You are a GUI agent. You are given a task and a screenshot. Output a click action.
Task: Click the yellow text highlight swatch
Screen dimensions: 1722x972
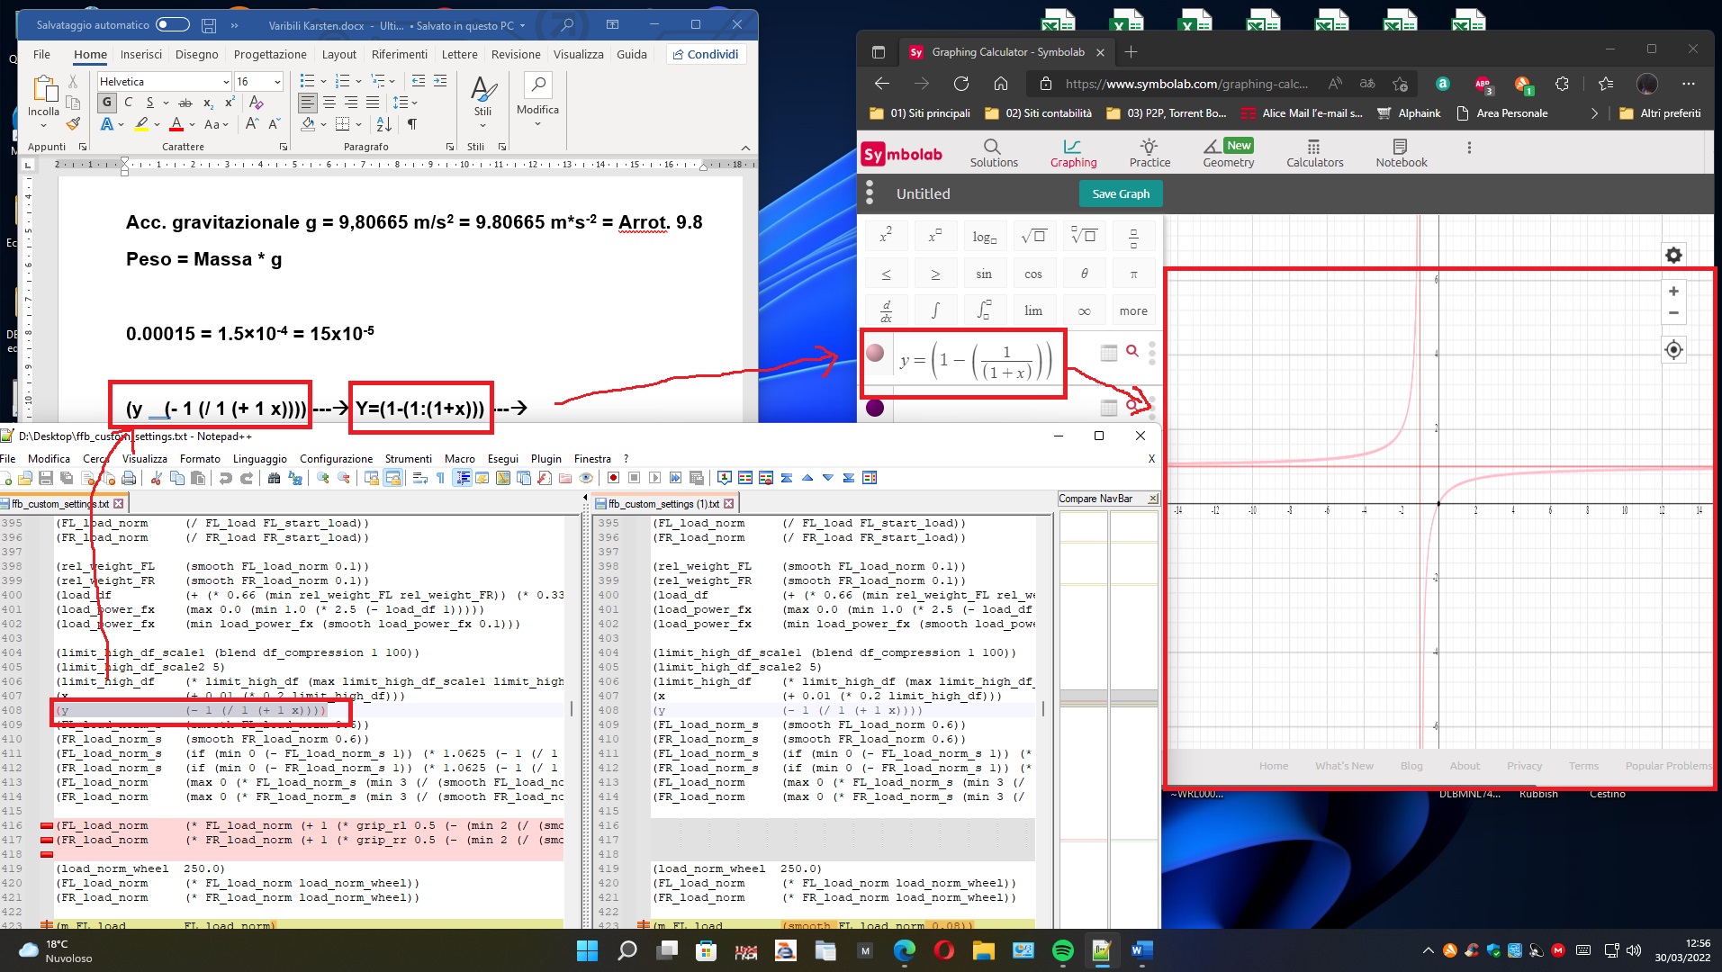(141, 124)
